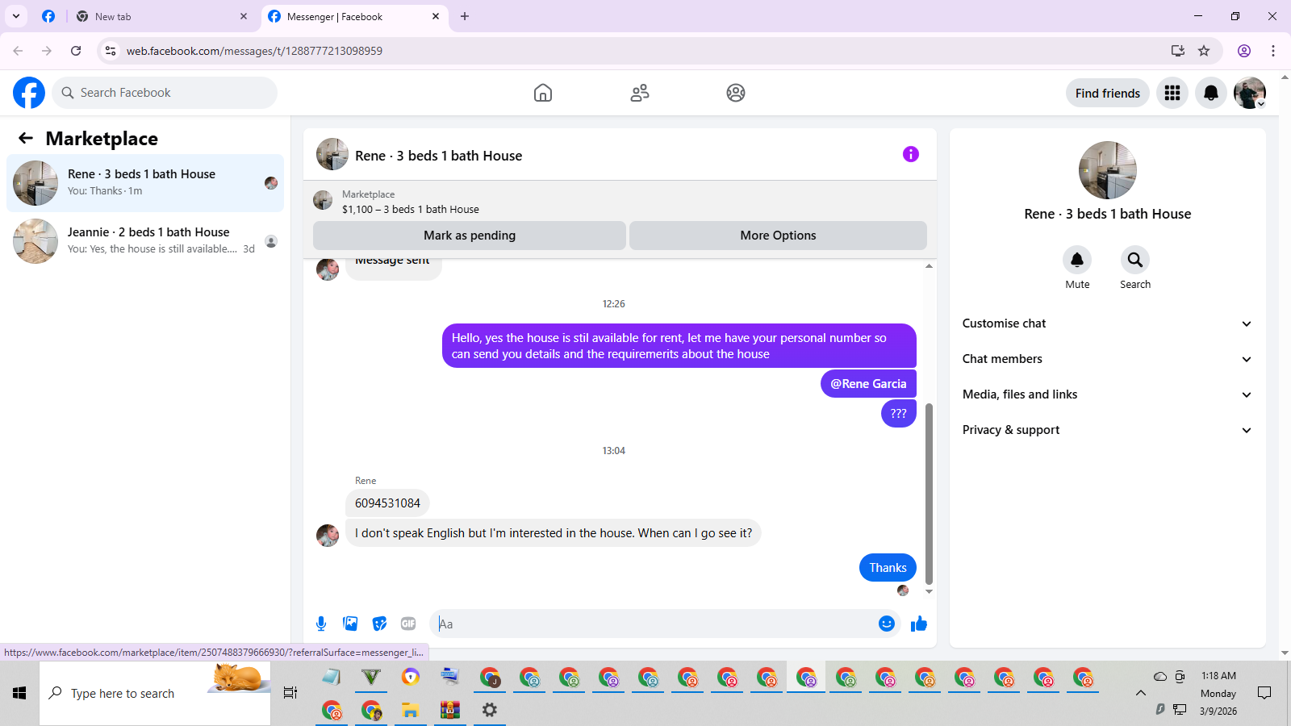Viewport: 1291px width, 726px height.
Task: Open the account profile picture menu
Action: click(1250, 93)
